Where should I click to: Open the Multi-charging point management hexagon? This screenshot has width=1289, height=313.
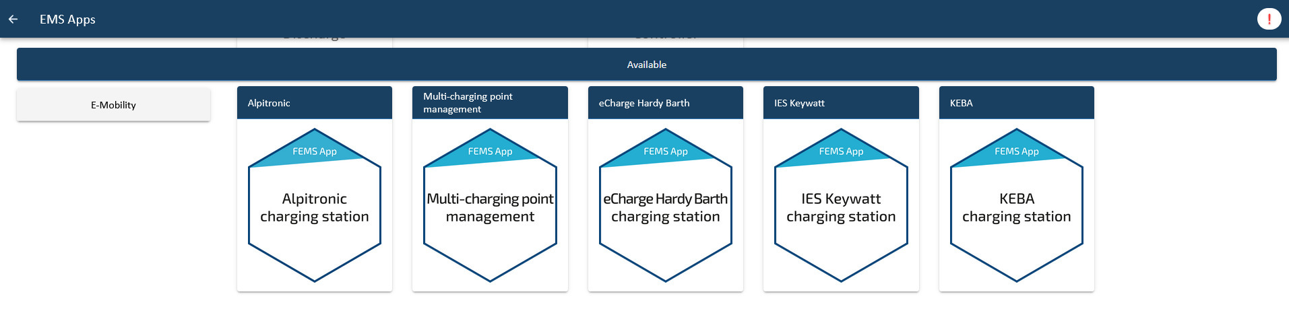490,205
